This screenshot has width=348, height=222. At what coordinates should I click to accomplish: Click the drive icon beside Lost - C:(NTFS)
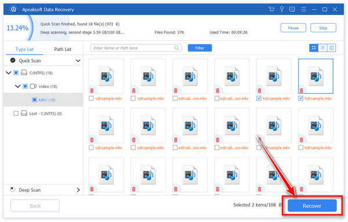click(x=24, y=114)
